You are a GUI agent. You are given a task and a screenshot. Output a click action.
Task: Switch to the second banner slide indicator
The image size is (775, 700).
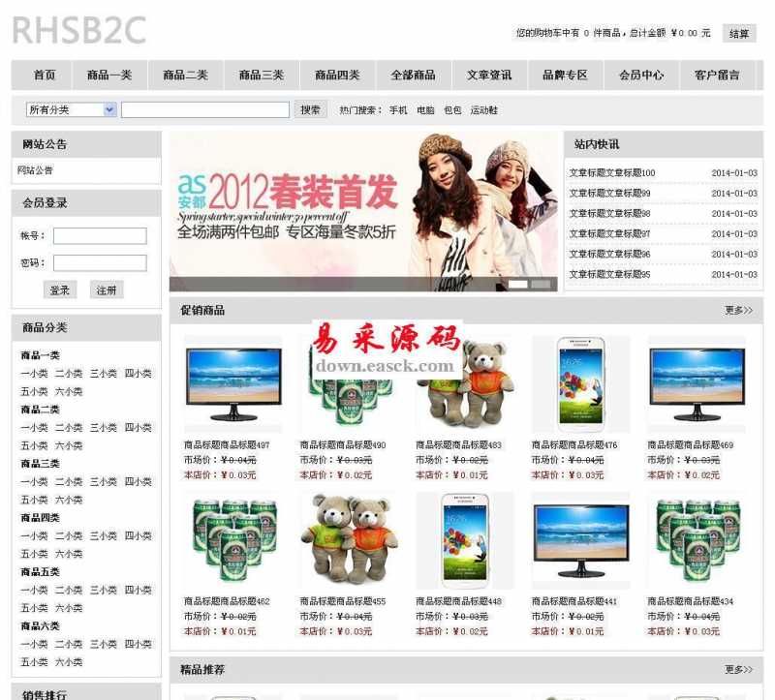[x=541, y=285]
